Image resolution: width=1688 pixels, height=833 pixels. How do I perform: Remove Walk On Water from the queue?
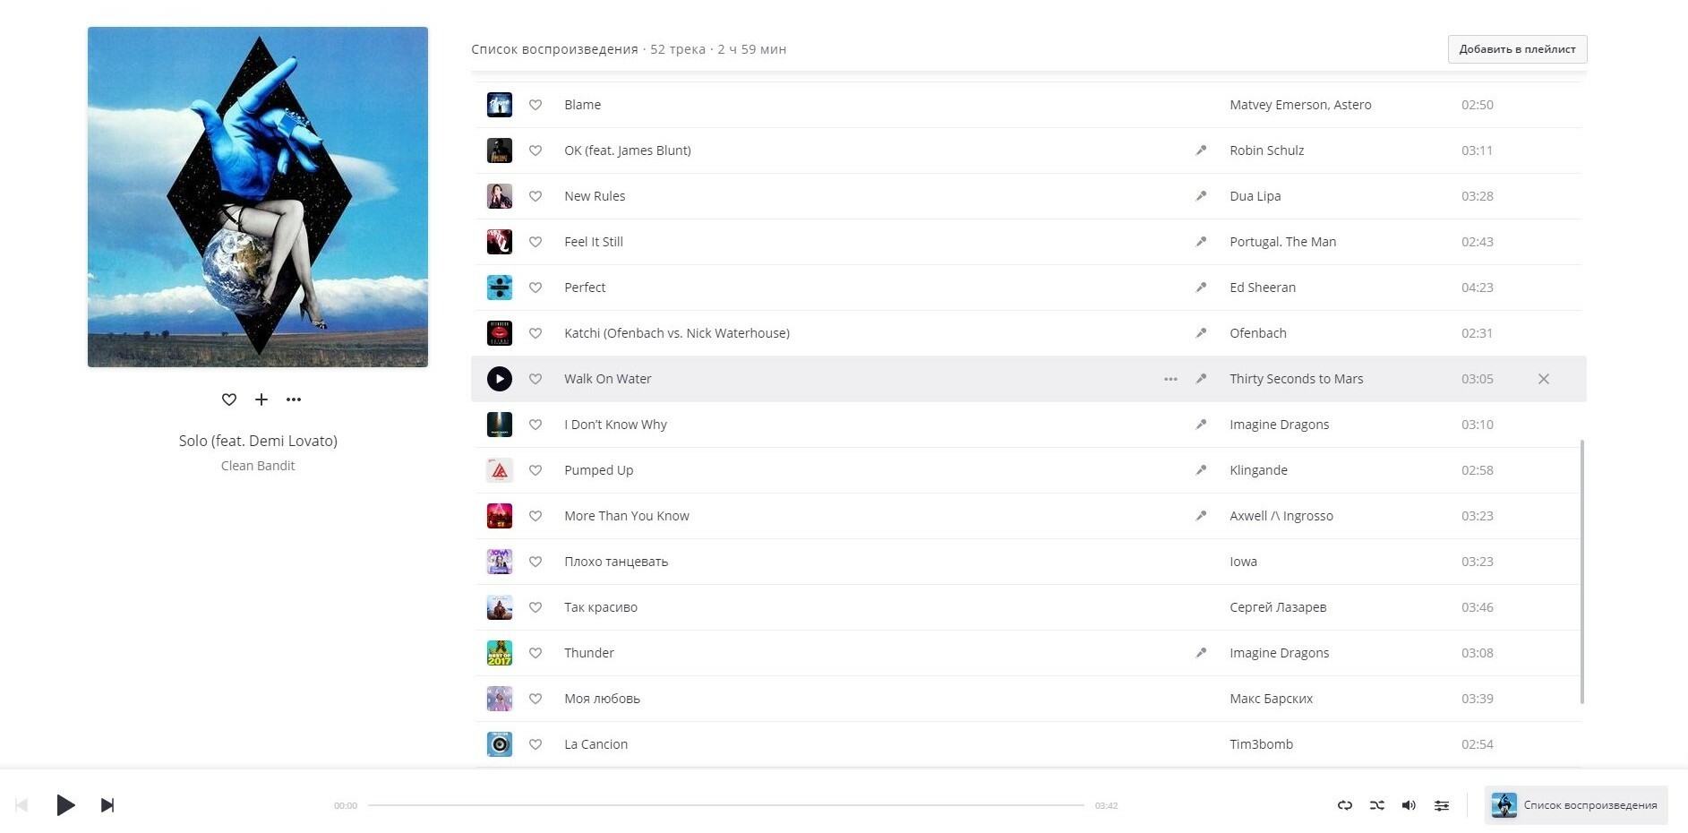tap(1544, 379)
